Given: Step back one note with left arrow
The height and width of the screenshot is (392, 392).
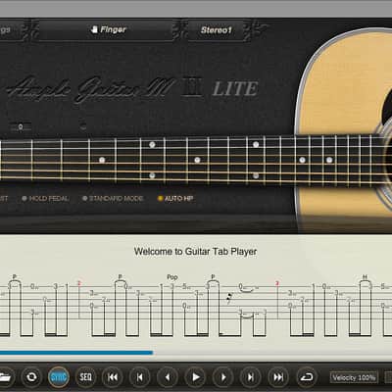Looking at the screenshot, I should coord(168,377).
